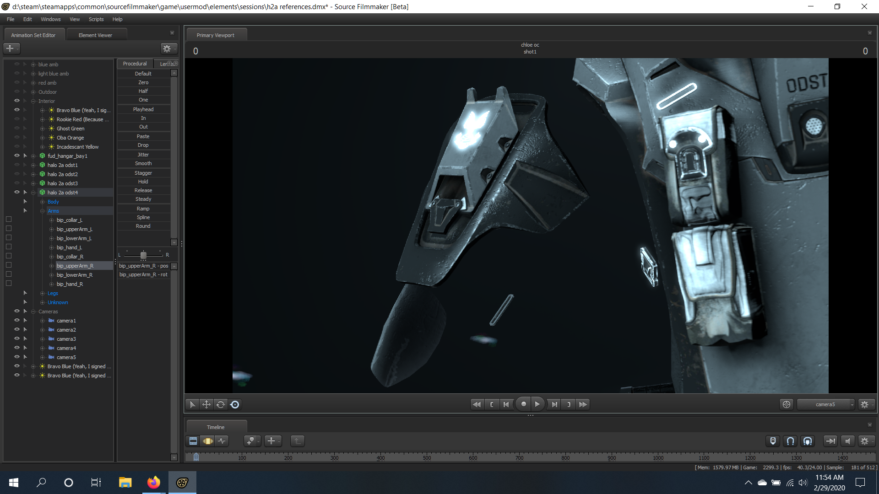Activate the Move manipulator tool

pos(206,404)
